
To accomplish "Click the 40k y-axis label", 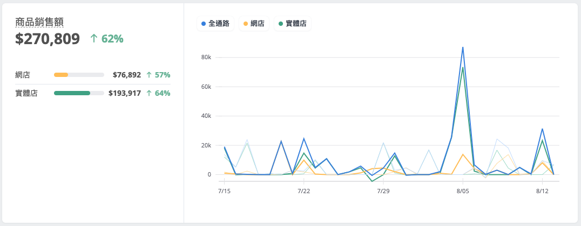I will [206, 116].
